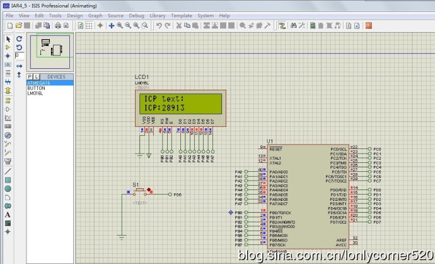Select the Device Pins Mode tool
The width and height of the screenshot is (435, 264).
(x=8, y=109)
